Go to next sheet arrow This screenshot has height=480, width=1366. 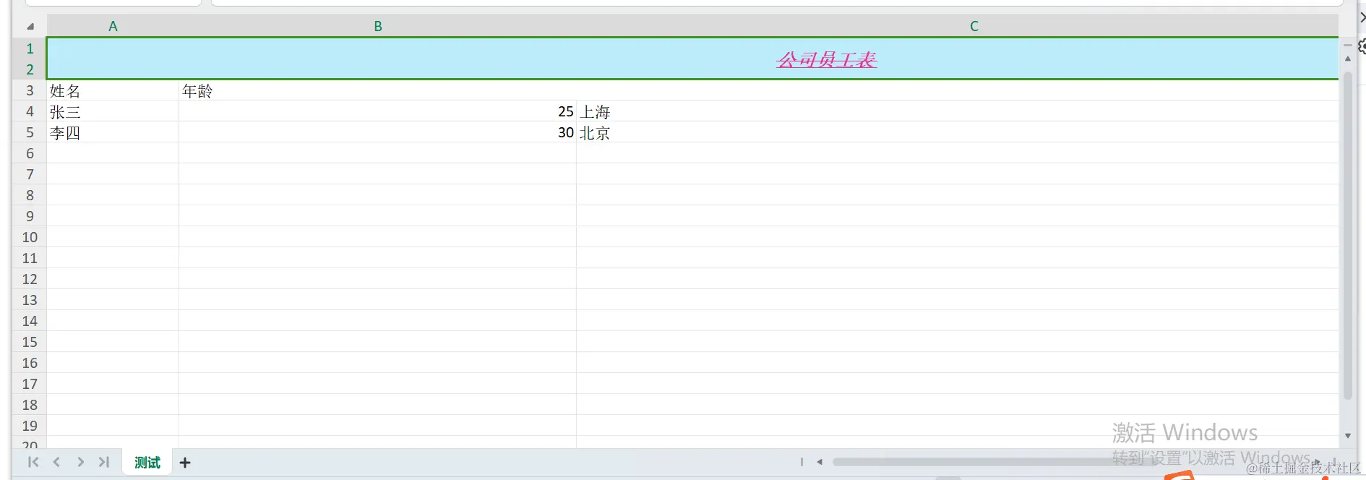point(80,462)
